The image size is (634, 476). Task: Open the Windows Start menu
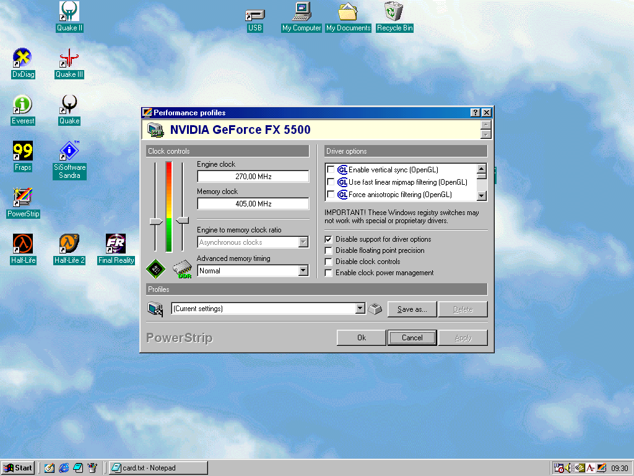pos(18,468)
